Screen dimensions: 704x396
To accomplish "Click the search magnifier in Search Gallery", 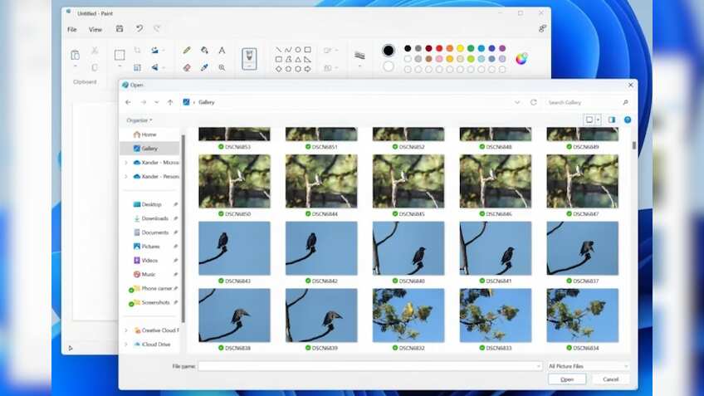I will [x=625, y=102].
